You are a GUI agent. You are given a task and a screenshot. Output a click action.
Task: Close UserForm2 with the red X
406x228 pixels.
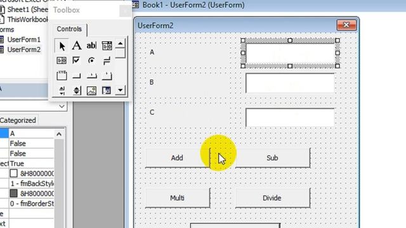(346, 25)
